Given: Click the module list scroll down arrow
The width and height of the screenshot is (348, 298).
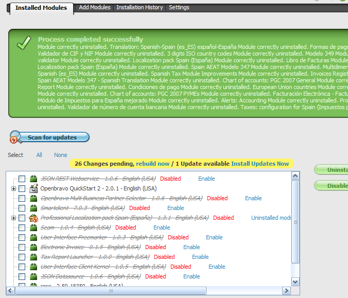Looking at the screenshot, I should (295, 282).
